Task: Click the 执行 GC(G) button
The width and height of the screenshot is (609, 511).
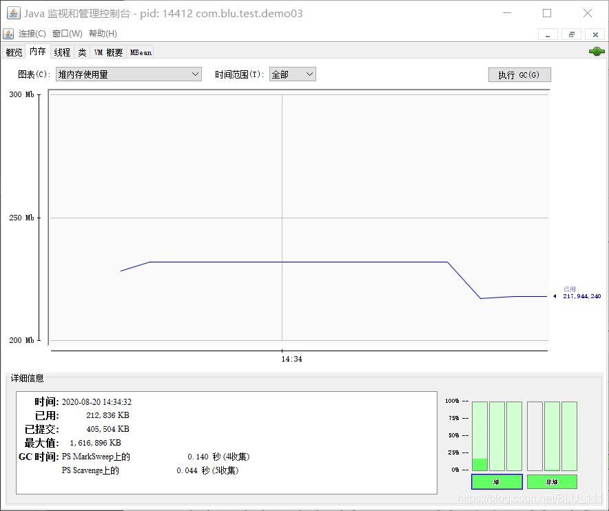Action: tap(519, 75)
